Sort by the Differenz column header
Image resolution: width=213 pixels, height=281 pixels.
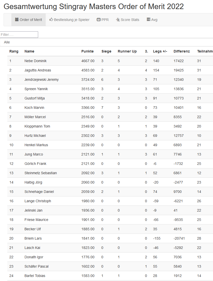pos(182,51)
